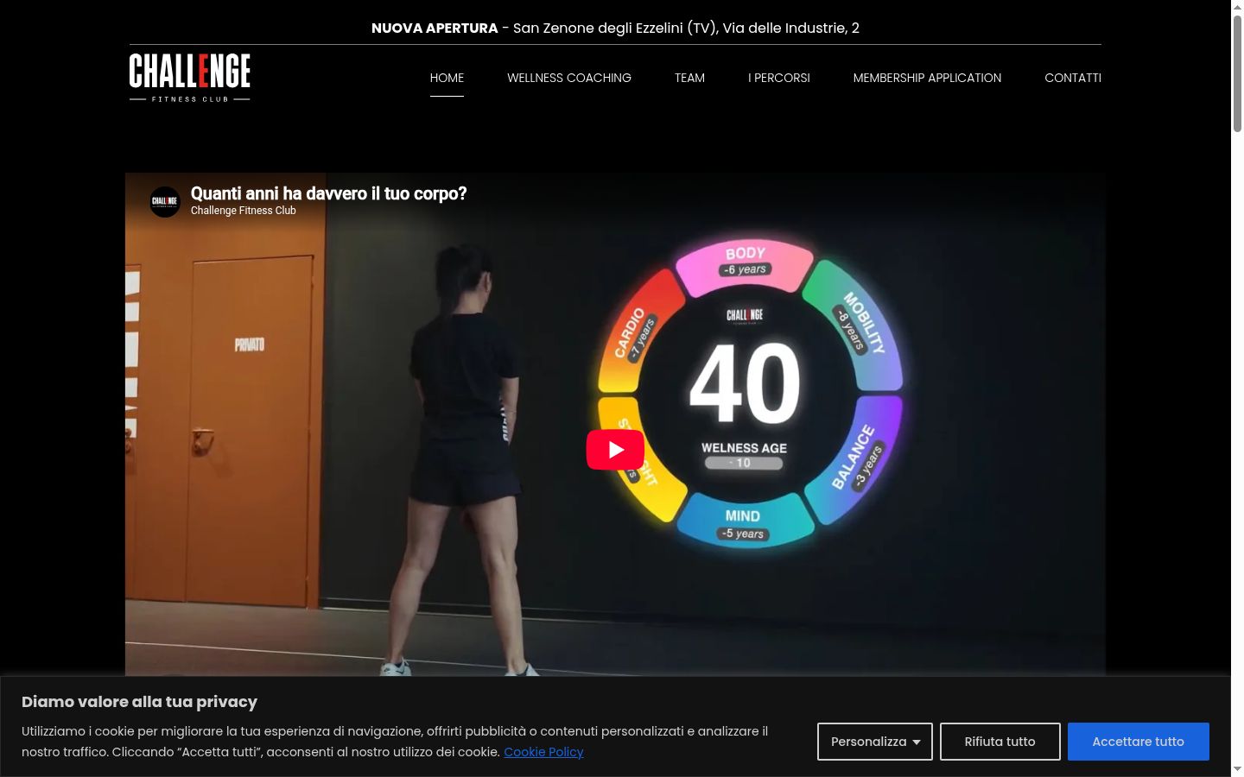Click the scrollbar down arrow
The height and width of the screenshot is (777, 1244).
coord(1237,769)
